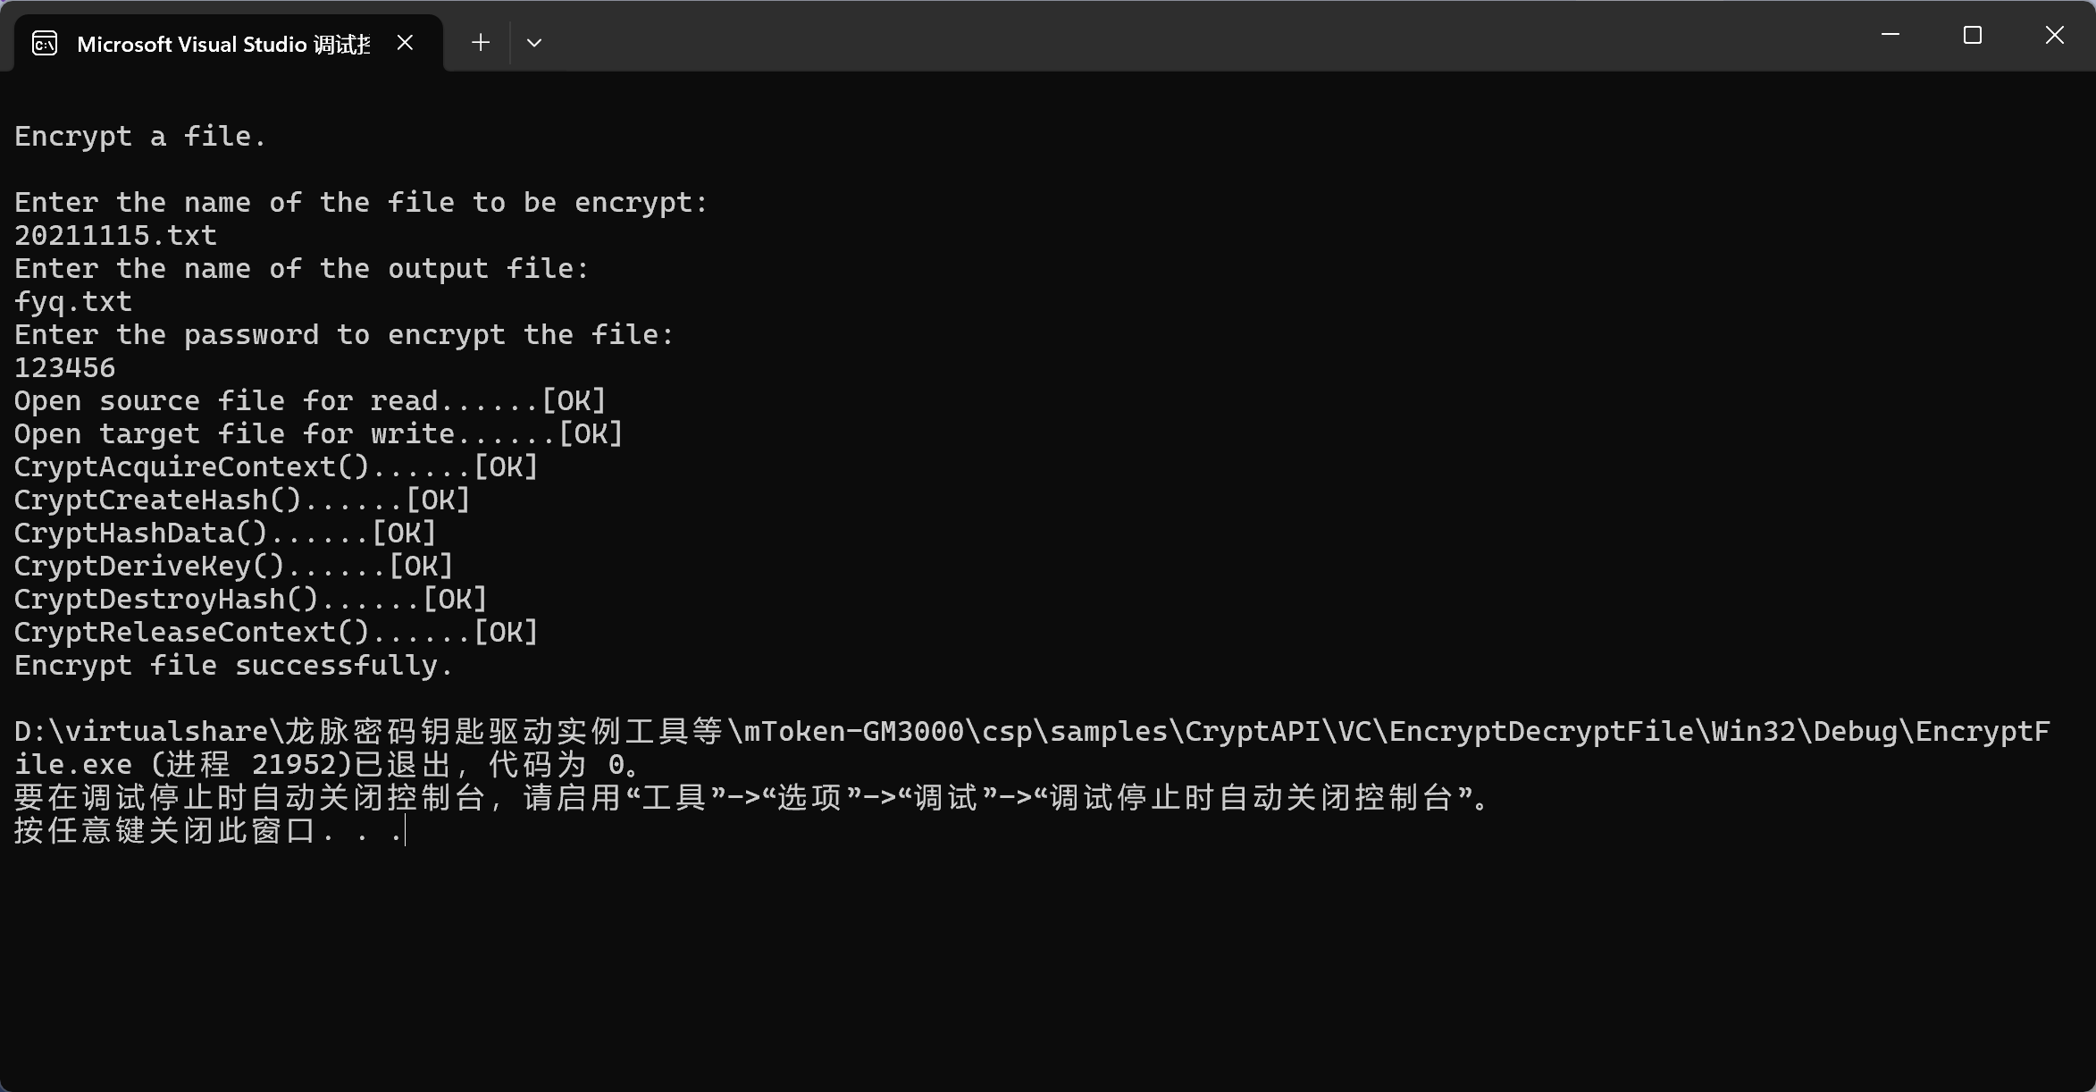Click the CryptReleaseContext() output line

coord(275,633)
